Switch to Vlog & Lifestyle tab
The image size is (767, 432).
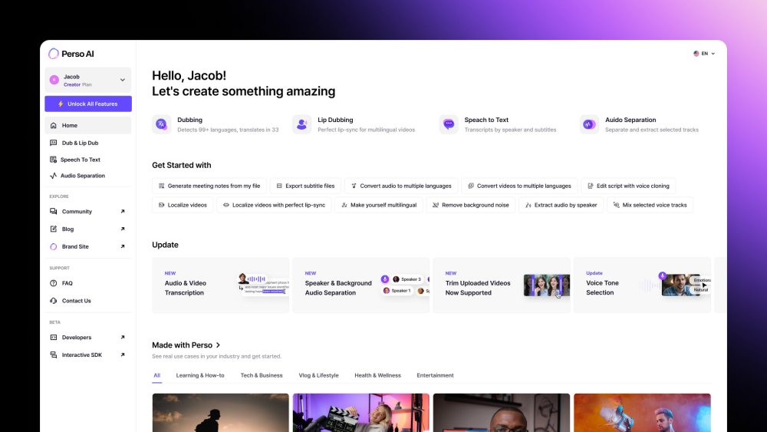click(x=318, y=375)
